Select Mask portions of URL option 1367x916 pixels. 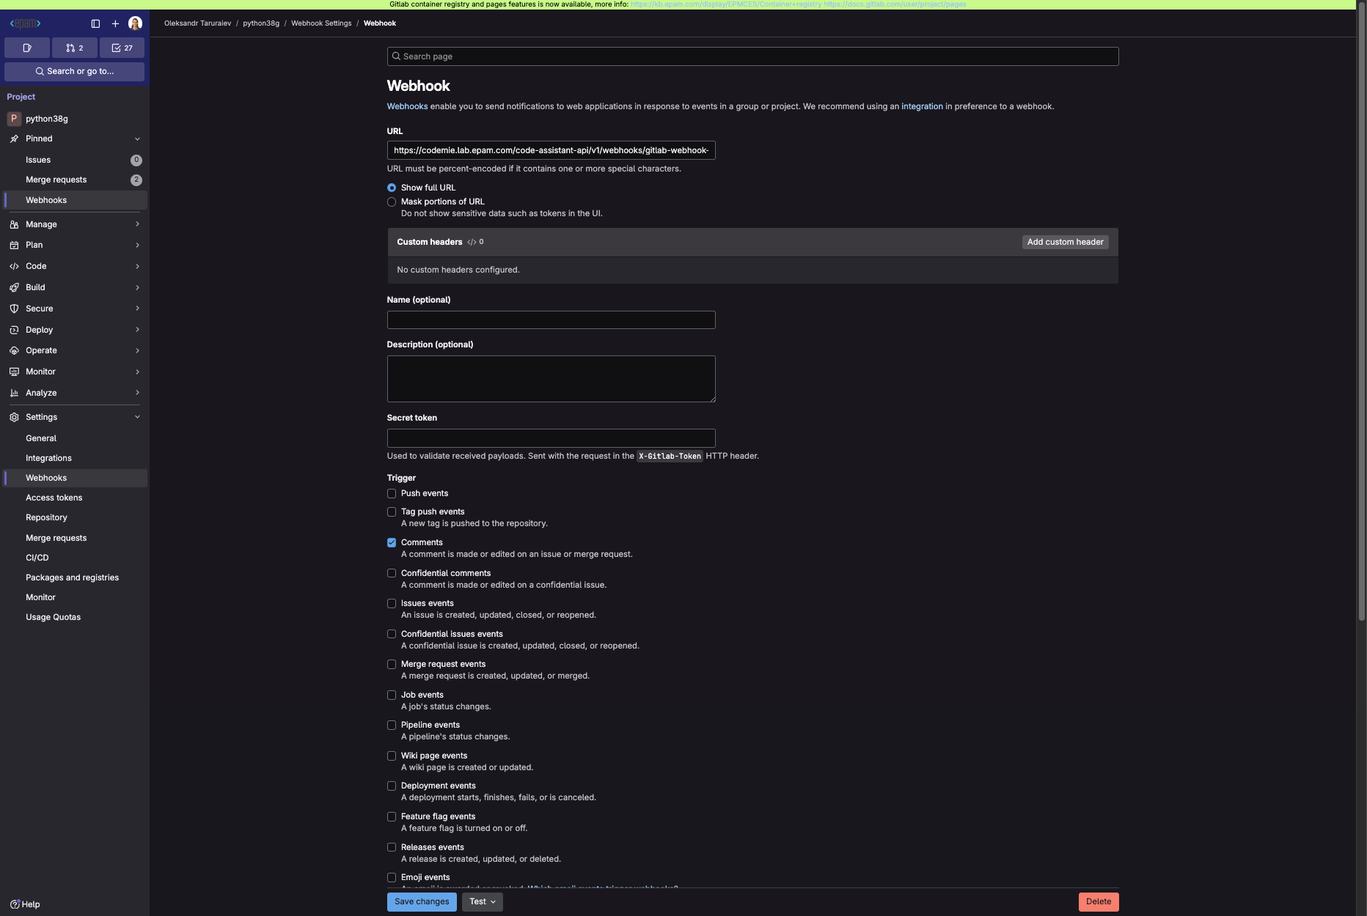point(392,202)
